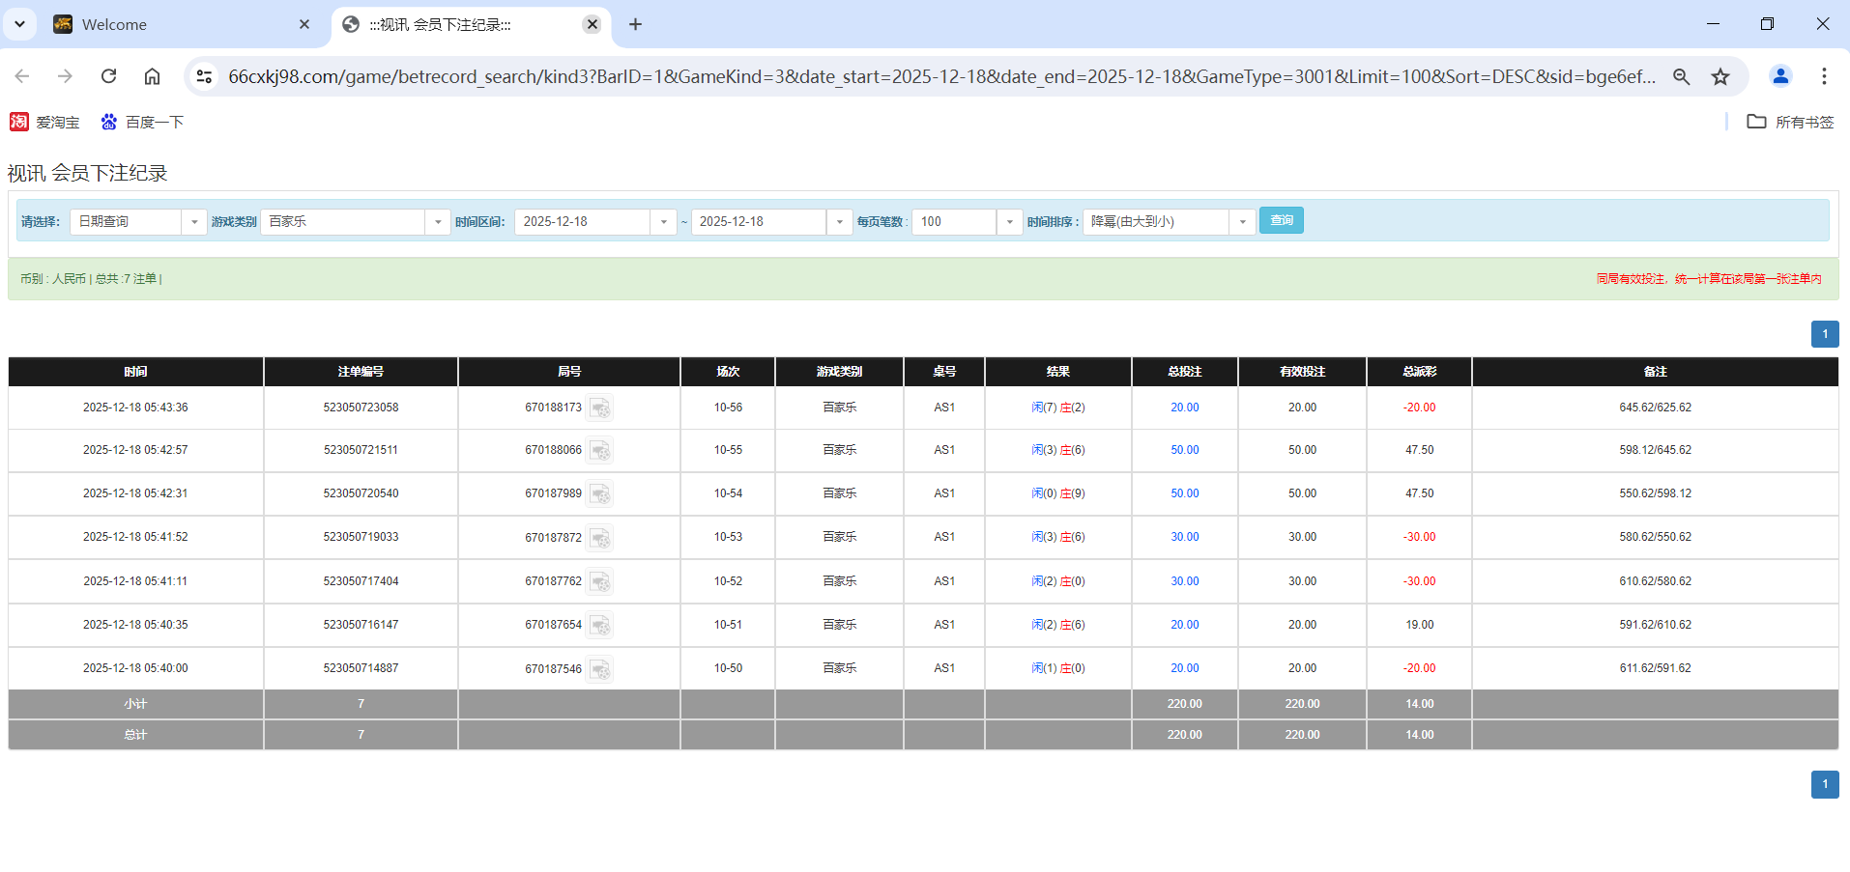This screenshot has height=872, width=1850.
Task: Open the 时间排序 降幂 dropdown
Action: coord(1243,221)
